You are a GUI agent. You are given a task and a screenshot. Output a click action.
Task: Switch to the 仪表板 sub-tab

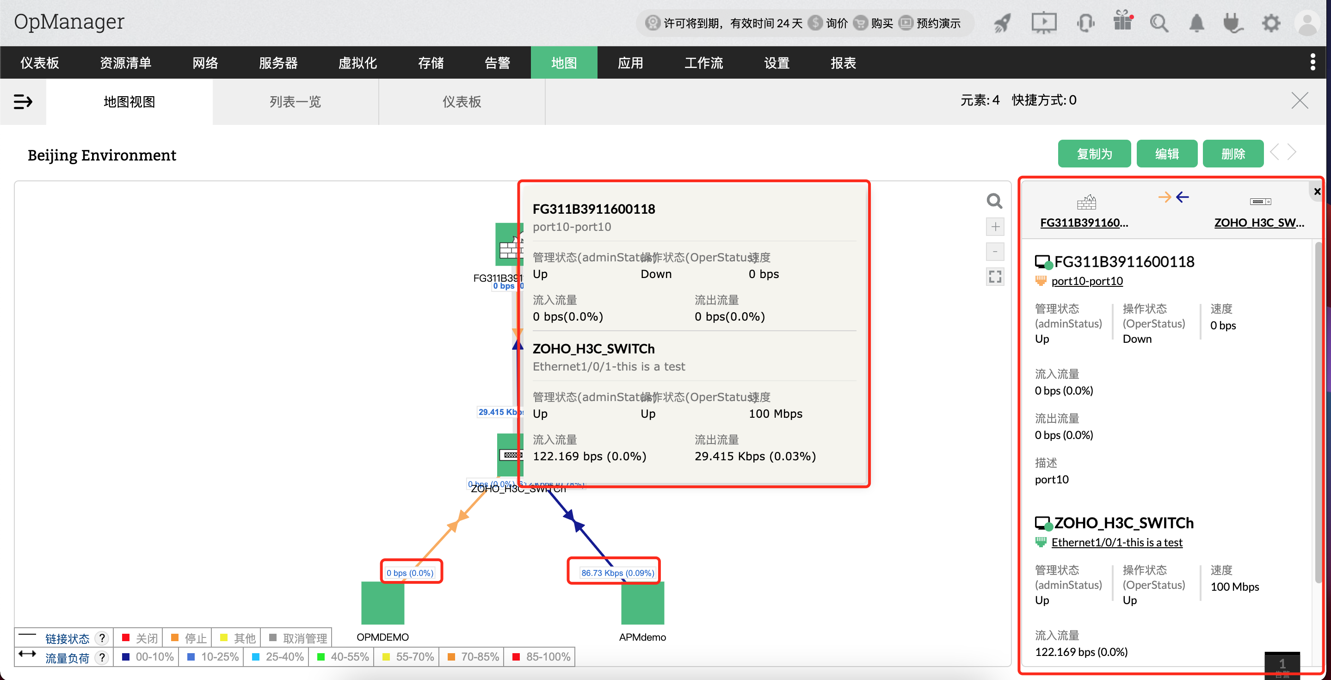pyautogui.click(x=462, y=101)
